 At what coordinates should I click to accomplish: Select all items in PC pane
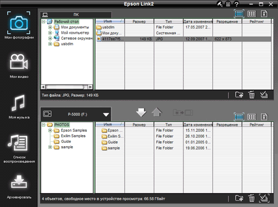coord(264,95)
